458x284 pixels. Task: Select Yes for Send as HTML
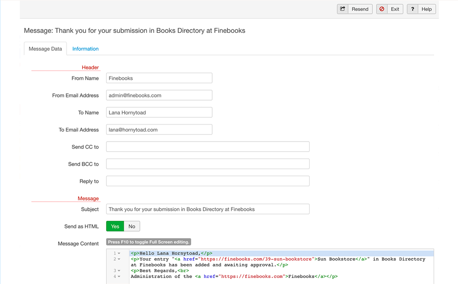(115, 226)
